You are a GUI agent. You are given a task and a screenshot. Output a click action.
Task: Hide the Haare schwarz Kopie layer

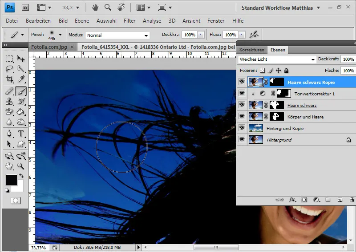click(x=242, y=82)
